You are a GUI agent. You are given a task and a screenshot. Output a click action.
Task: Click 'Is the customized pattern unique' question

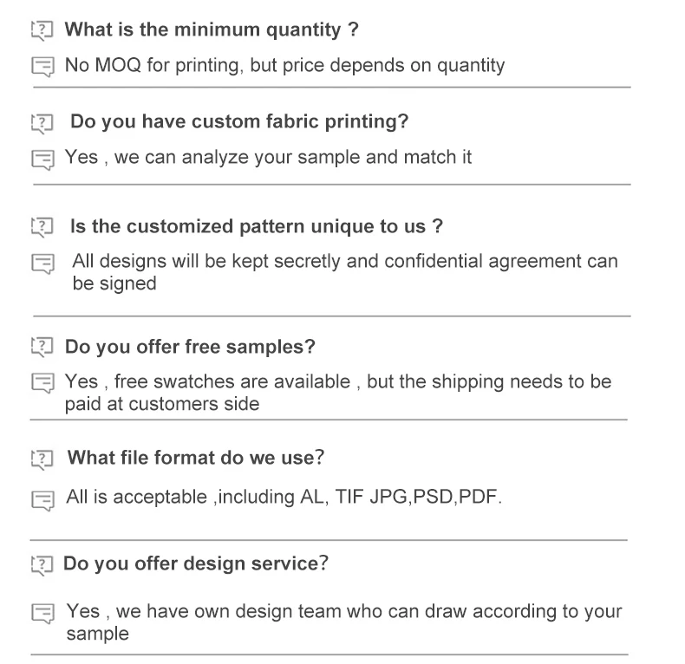click(x=257, y=227)
